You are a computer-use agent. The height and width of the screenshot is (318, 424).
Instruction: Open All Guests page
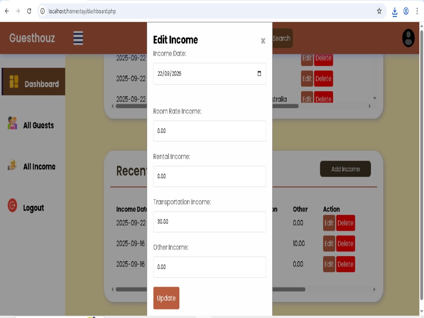(x=39, y=125)
